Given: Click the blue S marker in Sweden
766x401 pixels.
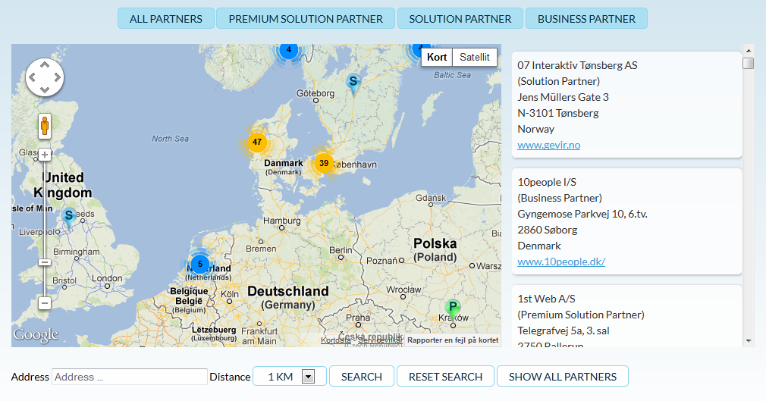Looking at the screenshot, I should point(353,82).
